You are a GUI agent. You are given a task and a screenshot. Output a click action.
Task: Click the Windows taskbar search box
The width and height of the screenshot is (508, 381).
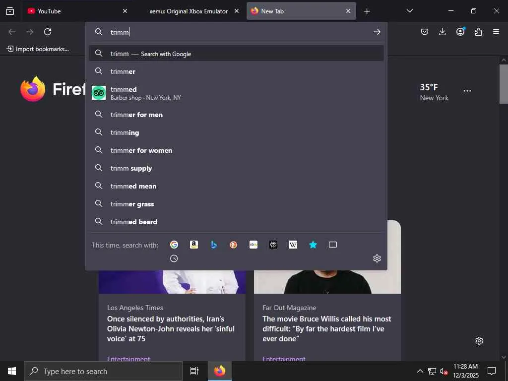[x=103, y=371]
